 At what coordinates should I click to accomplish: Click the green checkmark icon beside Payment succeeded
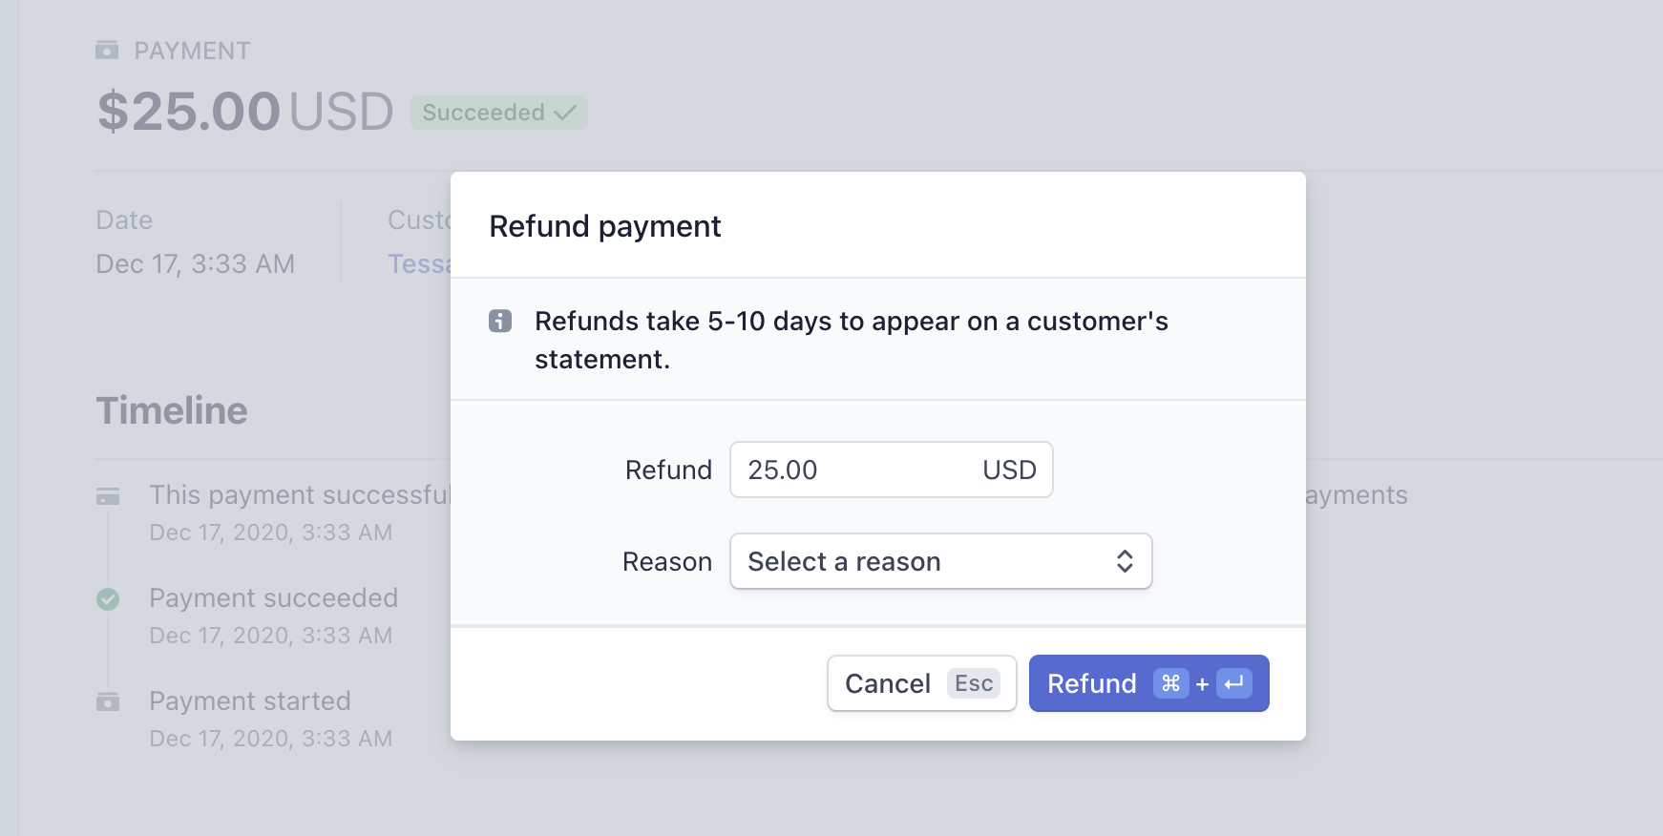click(108, 599)
